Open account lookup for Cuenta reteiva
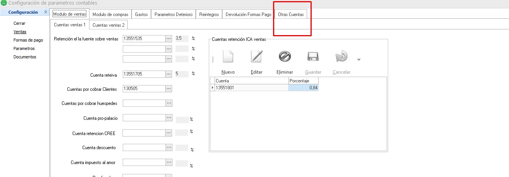Screen dimensions: 509x177 (x=169, y=74)
